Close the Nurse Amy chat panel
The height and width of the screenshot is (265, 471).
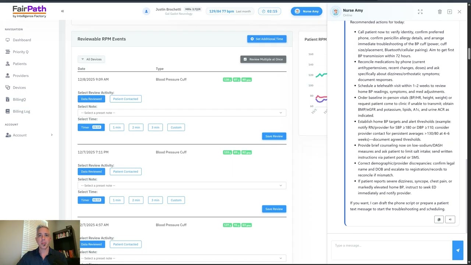tap(459, 12)
